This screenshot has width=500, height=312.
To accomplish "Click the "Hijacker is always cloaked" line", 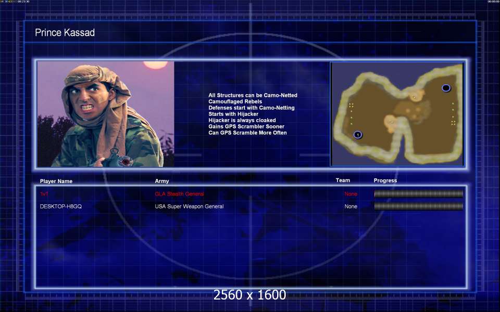I will [x=242, y=120].
